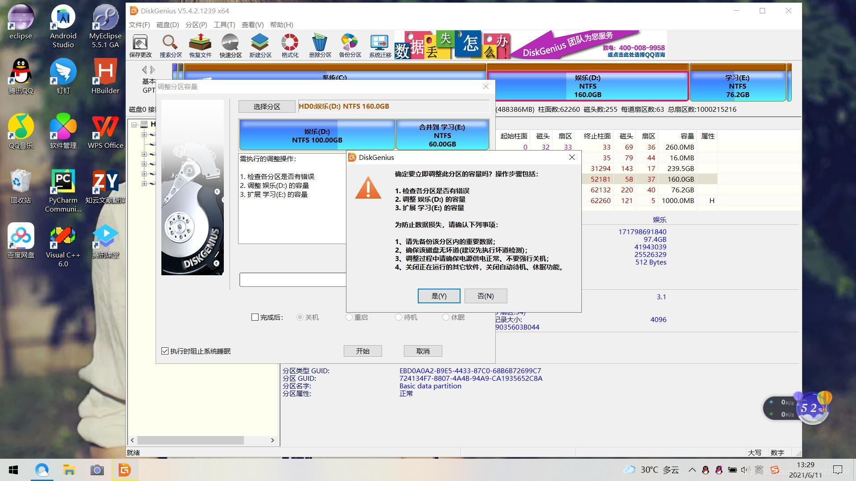Select the 重启 (restart) radio option

pos(349,317)
